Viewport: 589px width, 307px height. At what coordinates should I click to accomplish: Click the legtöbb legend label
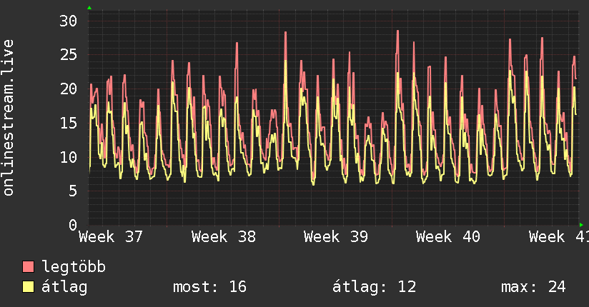[74, 267]
